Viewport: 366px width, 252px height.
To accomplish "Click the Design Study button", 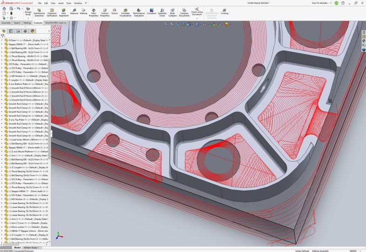I will [28, 11].
